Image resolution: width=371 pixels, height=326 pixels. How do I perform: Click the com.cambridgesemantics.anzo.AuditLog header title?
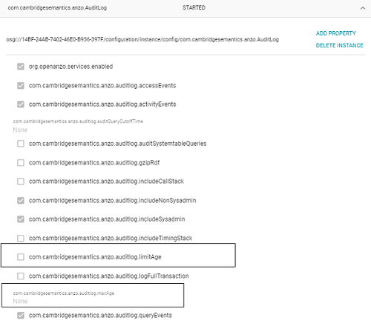[57, 8]
